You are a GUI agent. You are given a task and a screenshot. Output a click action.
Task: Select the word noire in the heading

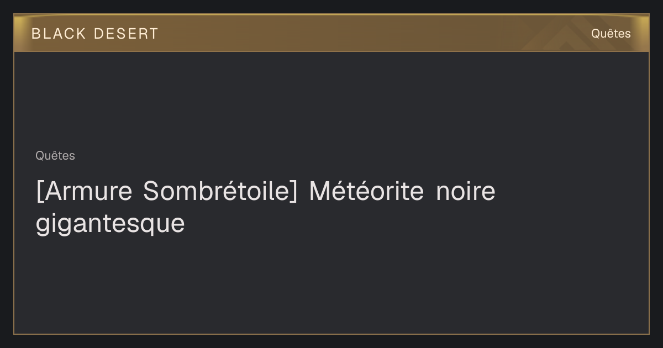click(x=466, y=191)
